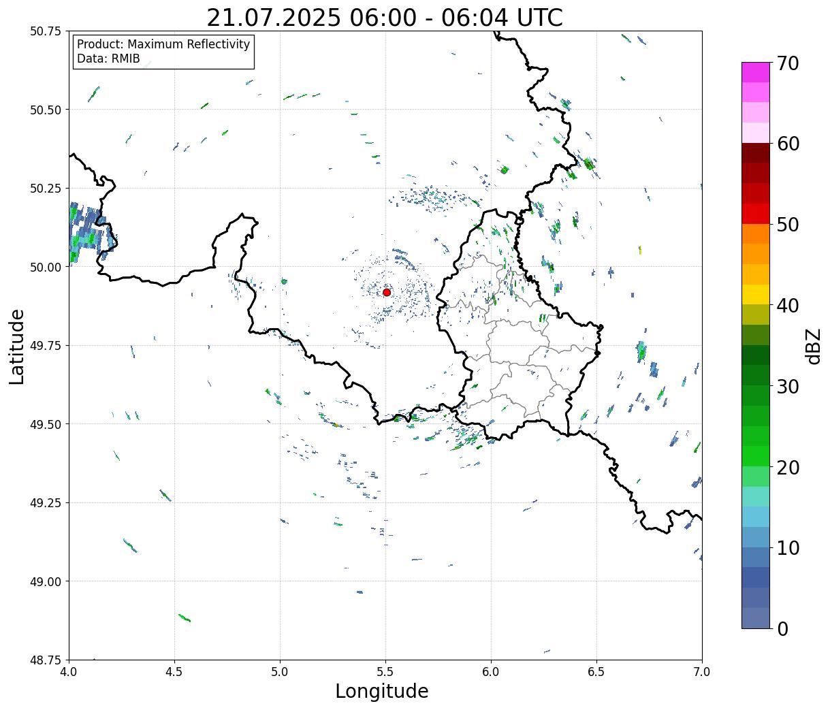
Task: Click the latitude tick label 50.50
Action: (46, 110)
